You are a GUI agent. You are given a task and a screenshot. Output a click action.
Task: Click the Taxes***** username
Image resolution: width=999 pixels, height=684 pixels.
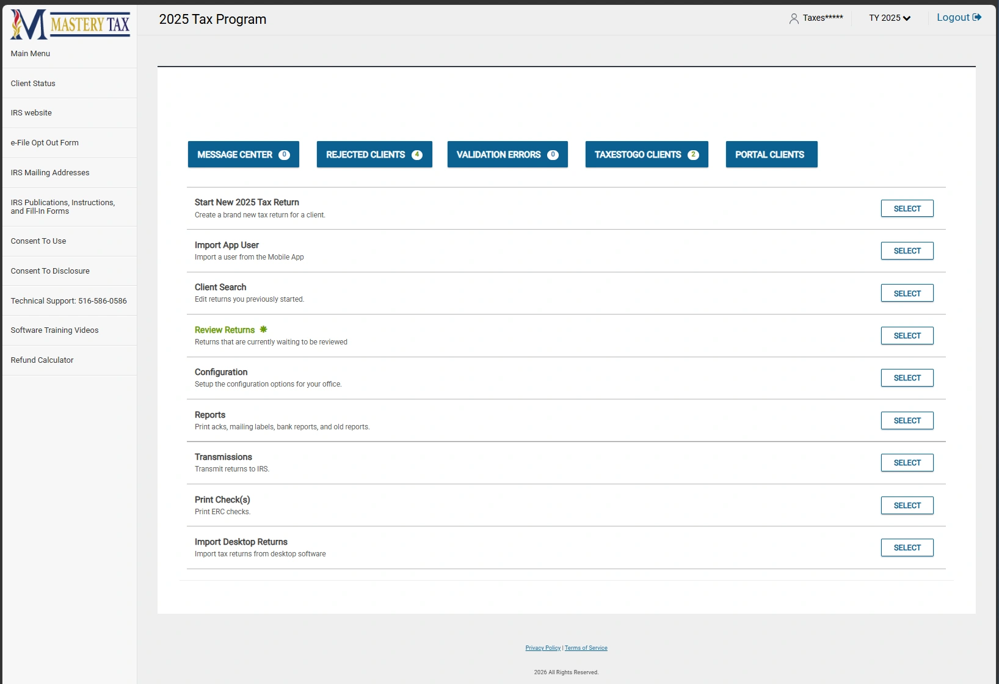click(823, 18)
